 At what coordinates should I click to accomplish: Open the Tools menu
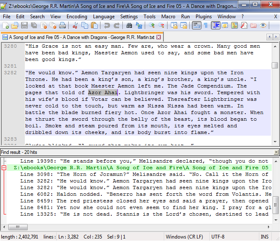(149, 17)
